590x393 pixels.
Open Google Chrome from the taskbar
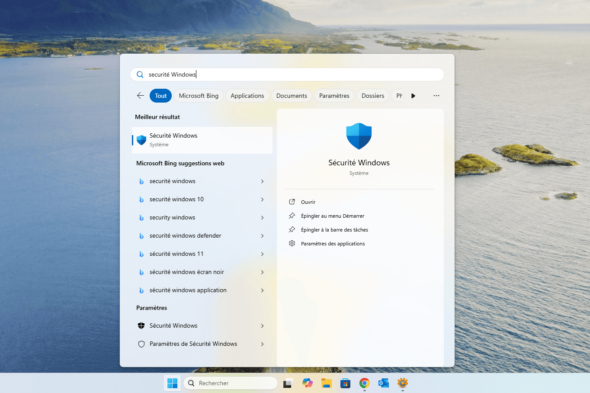tap(364, 383)
